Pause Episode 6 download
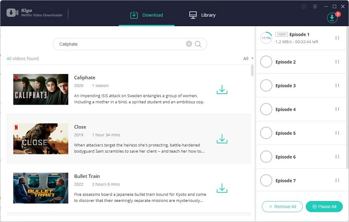Viewport: 349px width, 222px height. (337, 157)
